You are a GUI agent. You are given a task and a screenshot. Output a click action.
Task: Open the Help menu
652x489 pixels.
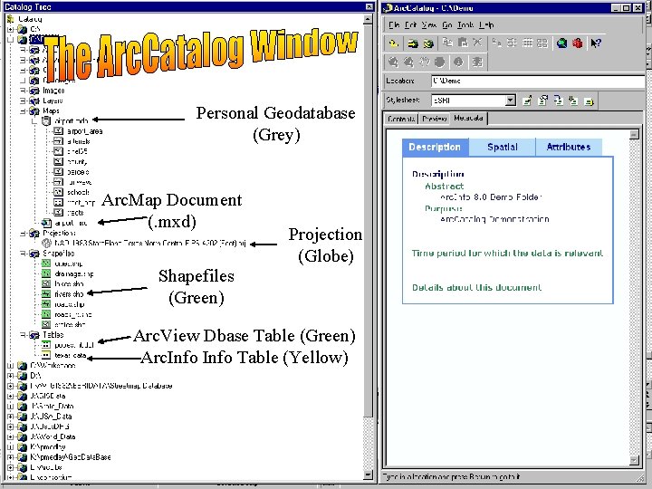pyautogui.click(x=486, y=25)
